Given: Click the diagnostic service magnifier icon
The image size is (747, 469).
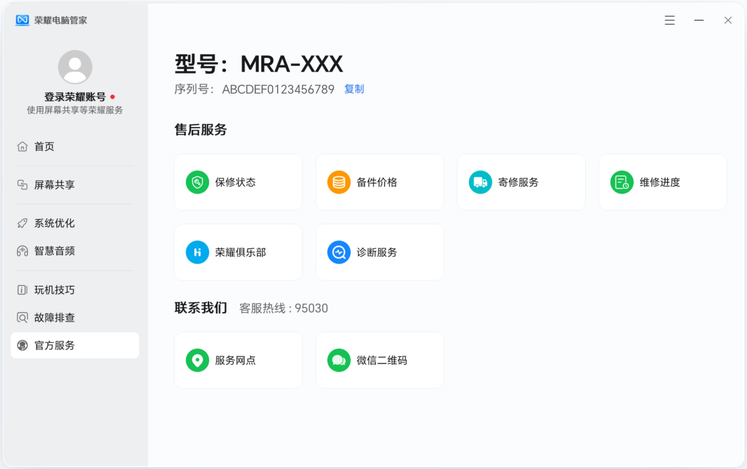Looking at the screenshot, I should click(339, 252).
